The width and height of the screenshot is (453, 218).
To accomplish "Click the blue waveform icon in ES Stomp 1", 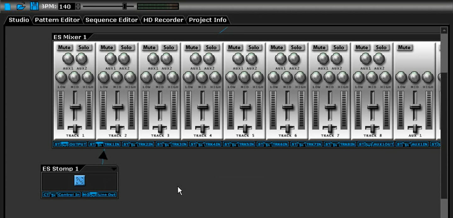I will point(80,180).
